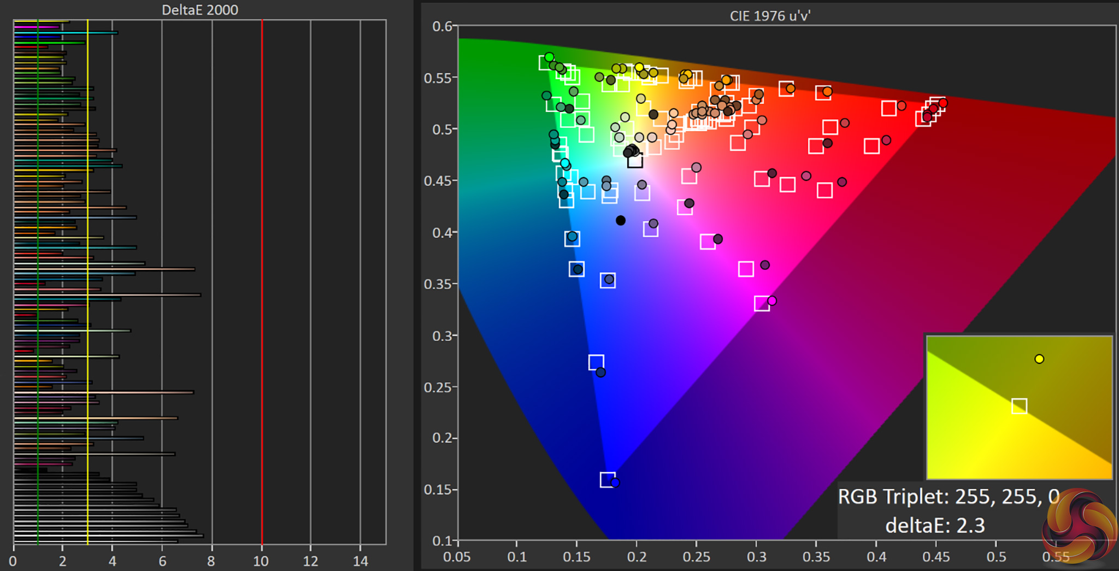Click the yellow threshold line at DeltaE 3

[x=87, y=282]
